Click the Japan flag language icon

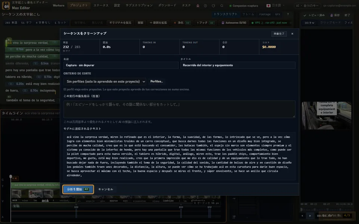[269, 6]
